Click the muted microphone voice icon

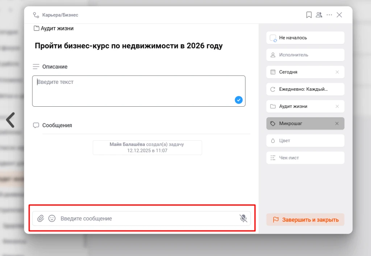coord(243,218)
